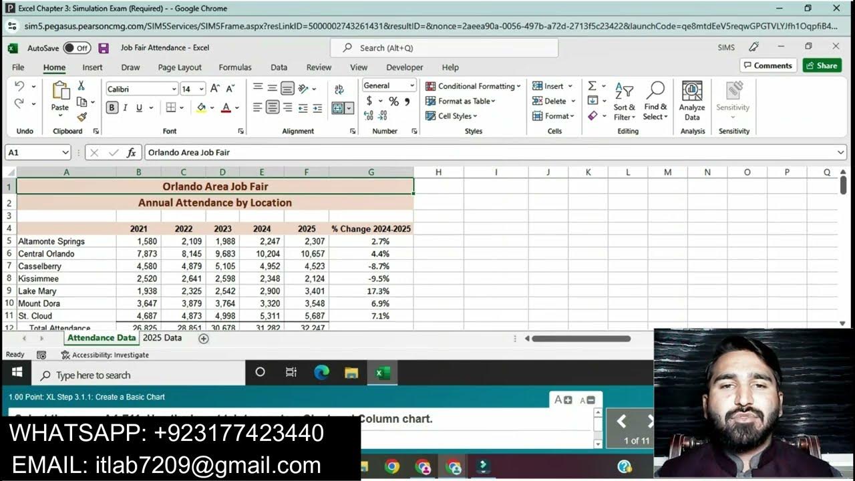855x481 pixels.
Task: Open Find & Select dropdown
Action: point(655,101)
